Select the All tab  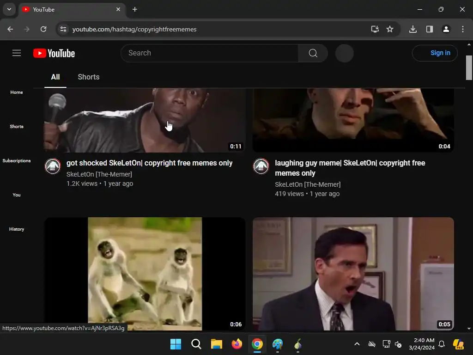click(55, 77)
